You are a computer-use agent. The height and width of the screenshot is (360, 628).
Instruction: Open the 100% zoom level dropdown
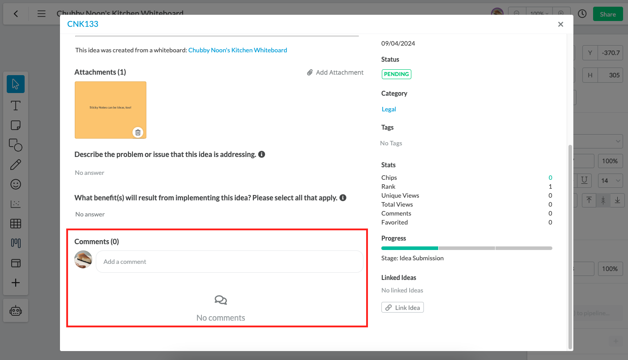coord(539,14)
